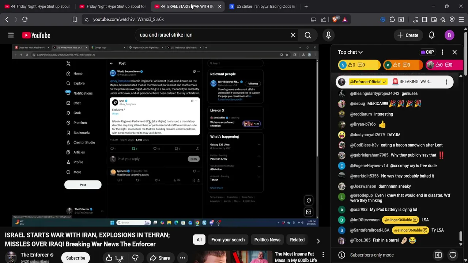
Task: Select the Related chip
Action: (x=297, y=240)
